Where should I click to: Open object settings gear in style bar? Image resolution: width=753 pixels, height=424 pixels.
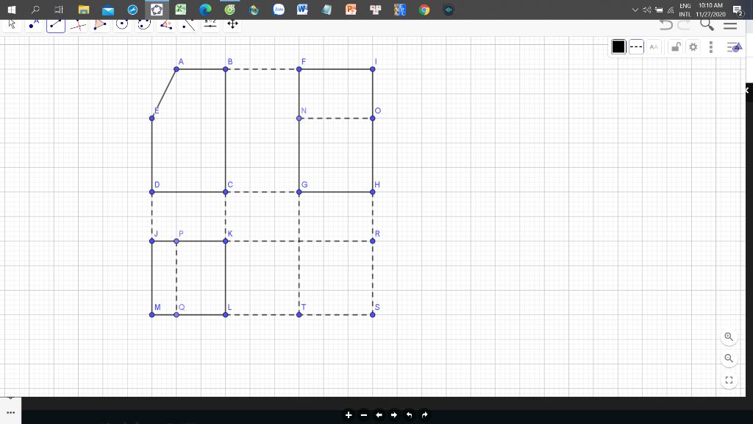(x=693, y=46)
